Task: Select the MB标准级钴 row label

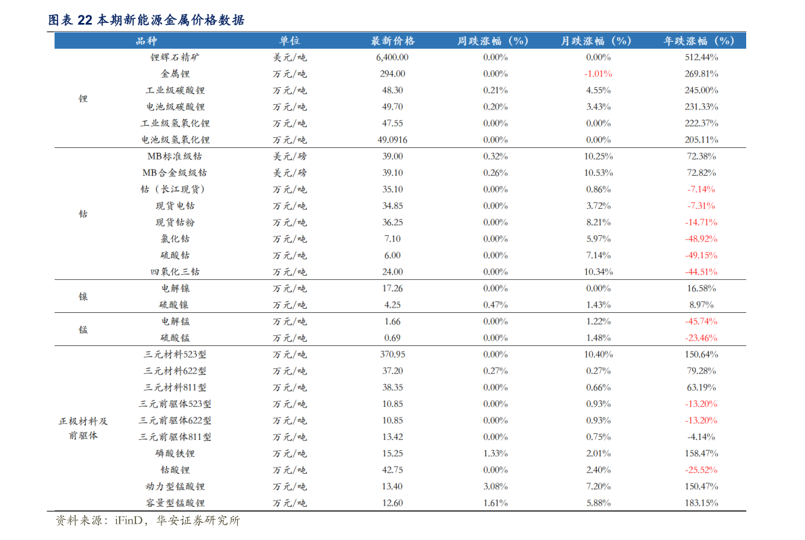Action: click(175, 156)
